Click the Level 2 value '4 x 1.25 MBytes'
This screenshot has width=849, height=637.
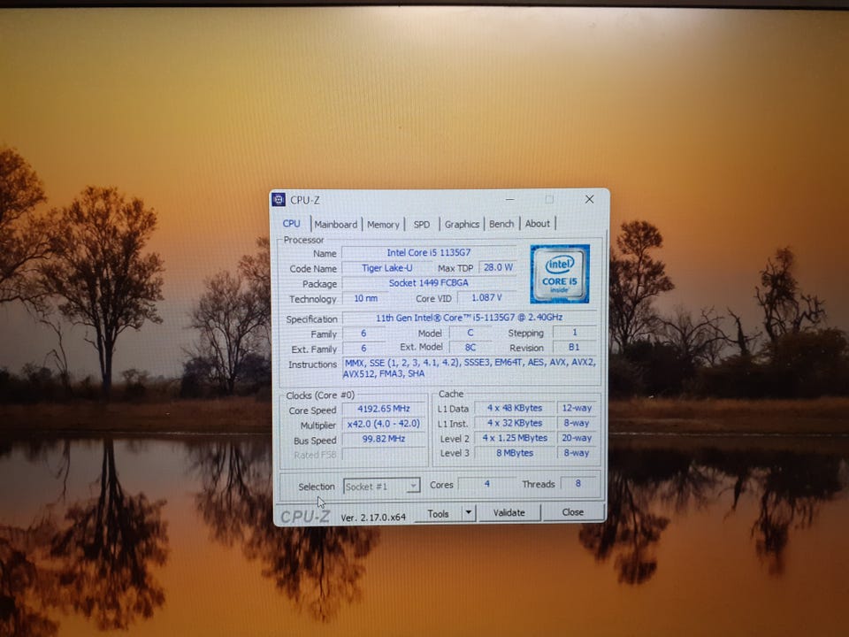[515, 438]
